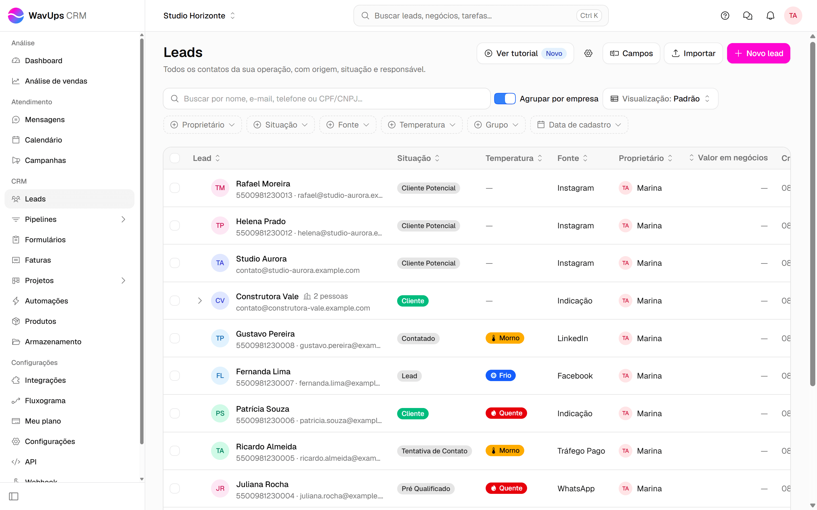The width and height of the screenshot is (817, 510).
Task: Click the Novo lead button
Action: pos(758,53)
